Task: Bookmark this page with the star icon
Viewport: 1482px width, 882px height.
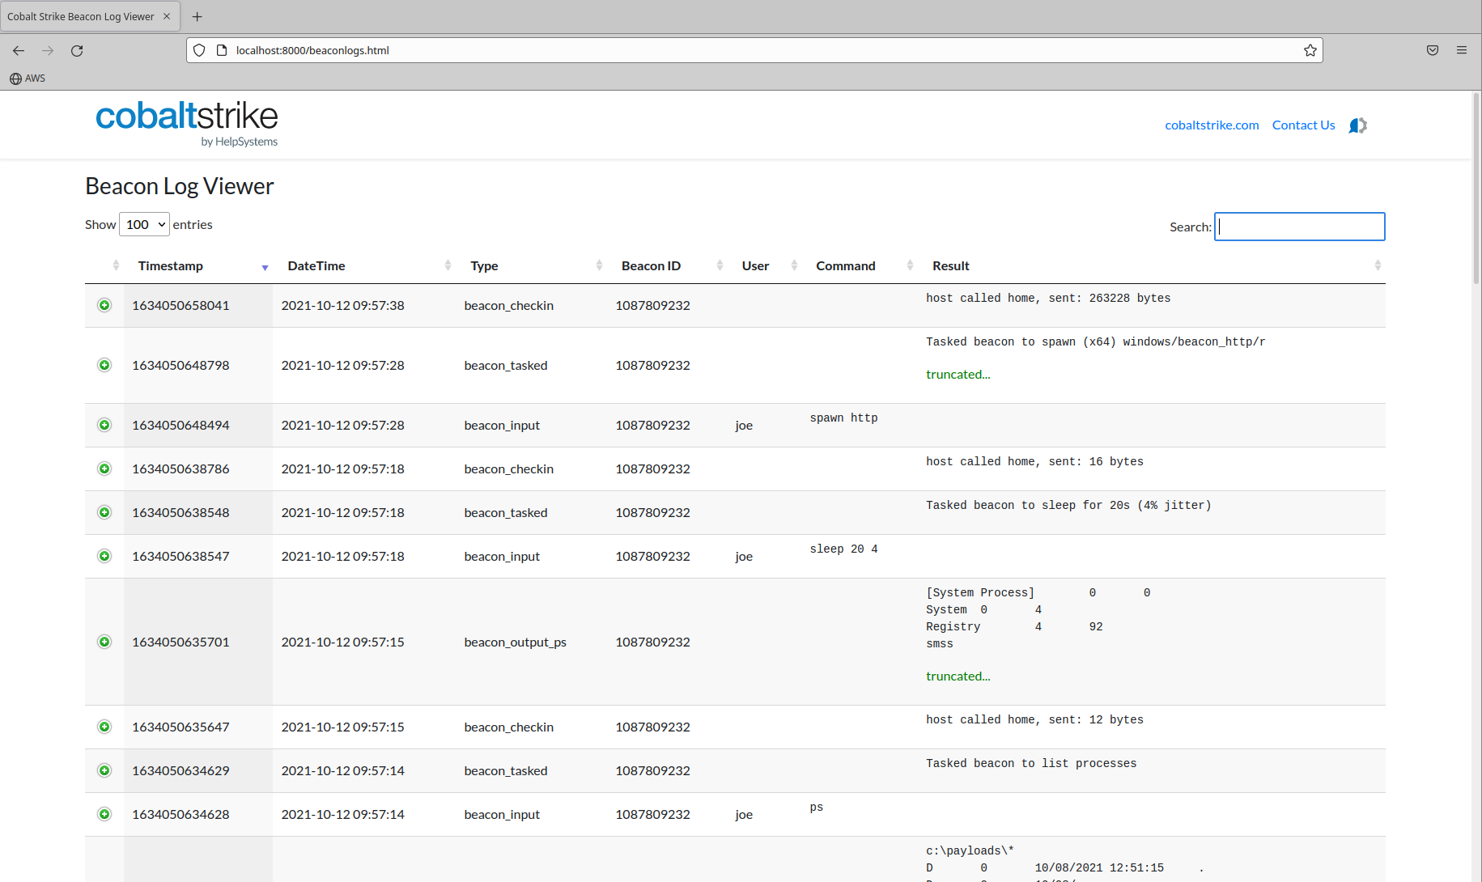Action: 1310,50
